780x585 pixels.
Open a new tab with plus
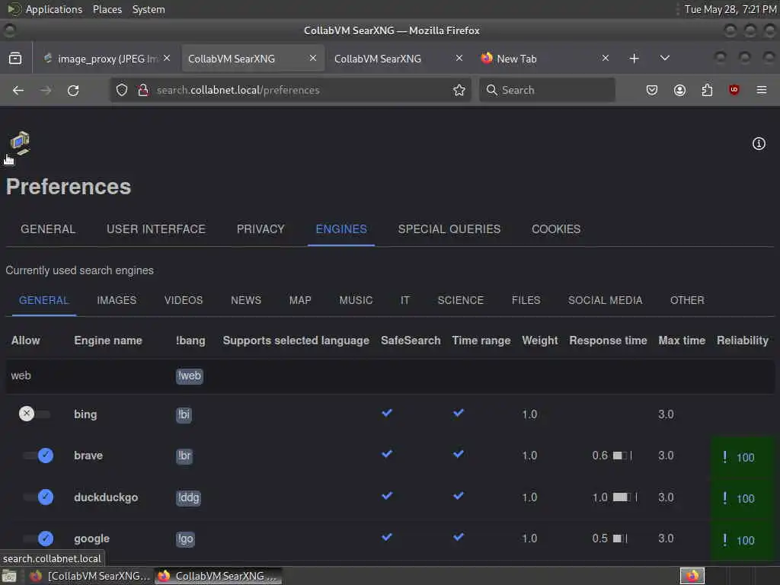634,59
